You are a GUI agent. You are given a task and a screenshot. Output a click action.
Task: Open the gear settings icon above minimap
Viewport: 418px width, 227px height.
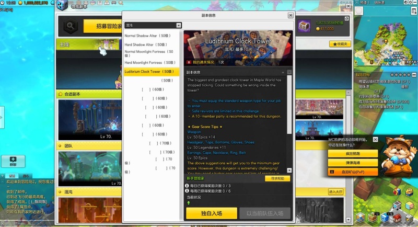411,2
